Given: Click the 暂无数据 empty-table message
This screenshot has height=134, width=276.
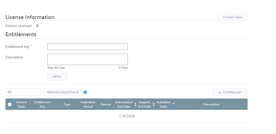Looking at the screenshot, I should pos(127,116).
